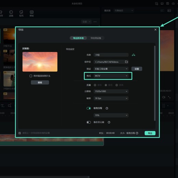The width and height of the screenshot is (178, 178).
Task: Click the save project icon in title bar
Action: [168, 3]
